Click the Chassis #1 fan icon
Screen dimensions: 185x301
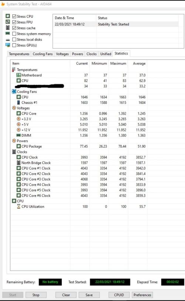(x=18, y=103)
